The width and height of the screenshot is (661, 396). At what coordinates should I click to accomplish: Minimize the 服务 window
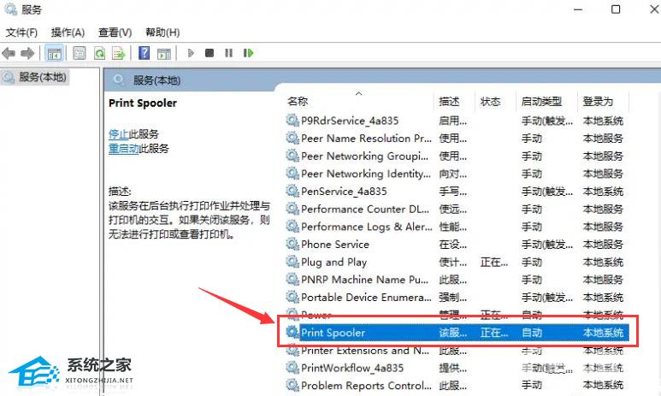[578, 9]
